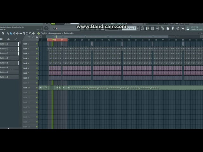Mute Track 7 using its green dot
The width and height of the screenshot is (203, 152).
pyautogui.click(x=37, y=73)
